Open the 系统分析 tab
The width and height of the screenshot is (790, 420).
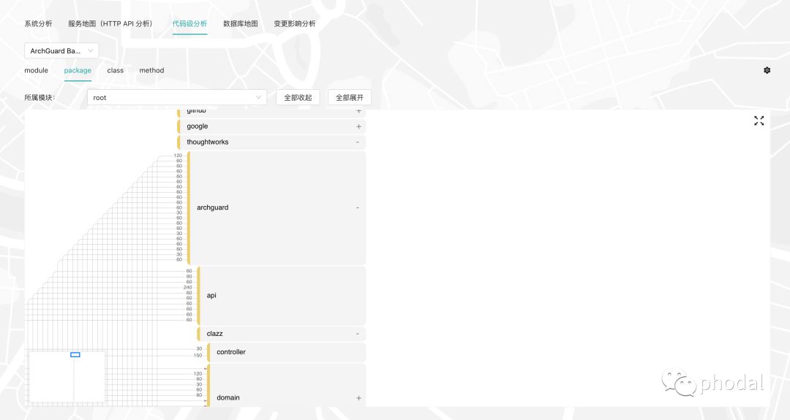(x=38, y=23)
